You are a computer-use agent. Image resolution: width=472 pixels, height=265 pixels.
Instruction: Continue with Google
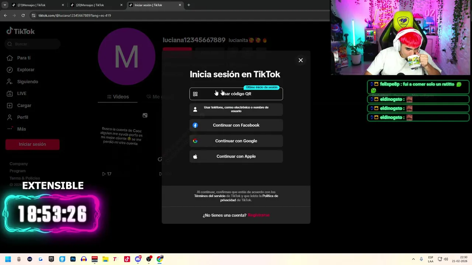click(x=236, y=141)
